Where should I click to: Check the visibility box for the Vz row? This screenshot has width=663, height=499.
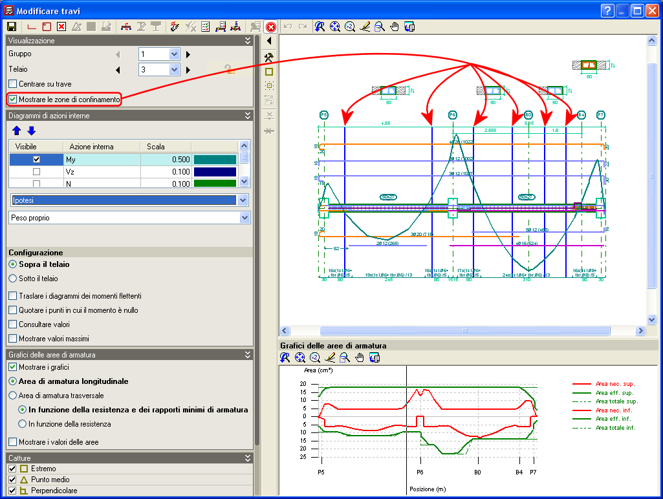[36, 171]
